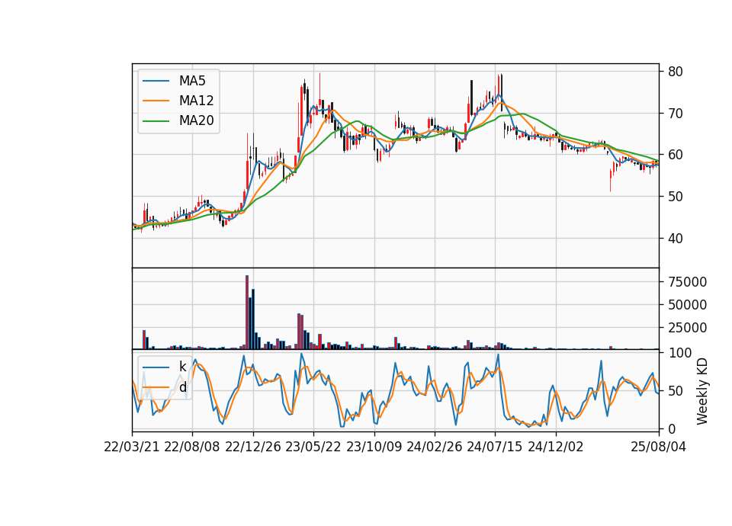
Task: Click the d legend label in KD panel
Action: [x=183, y=387]
